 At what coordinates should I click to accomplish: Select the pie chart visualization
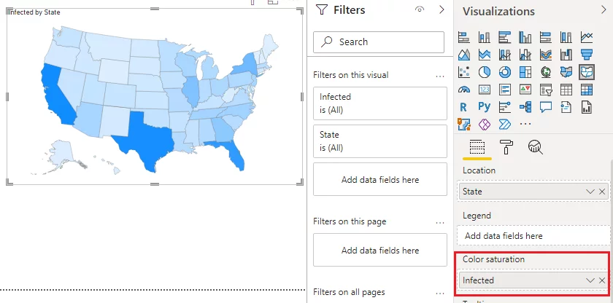(x=484, y=72)
